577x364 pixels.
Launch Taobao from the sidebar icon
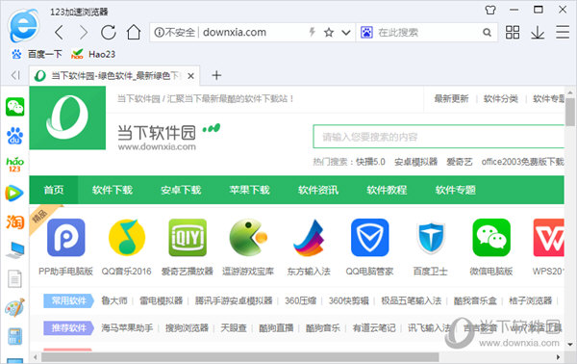point(14,222)
